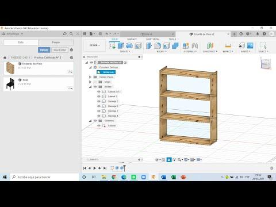
Task: Open the Design workspace dropdown
Action: [95, 45]
